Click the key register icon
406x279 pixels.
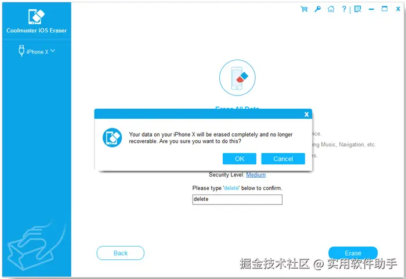[317, 9]
